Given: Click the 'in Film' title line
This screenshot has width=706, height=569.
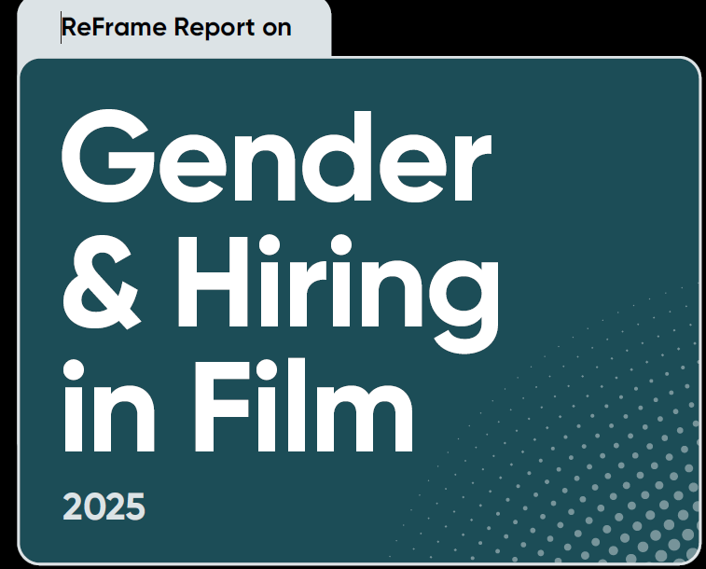Looking at the screenshot, I should 238,406.
